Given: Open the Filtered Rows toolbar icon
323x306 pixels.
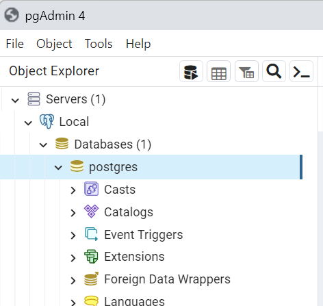Looking at the screenshot, I should point(246,71).
